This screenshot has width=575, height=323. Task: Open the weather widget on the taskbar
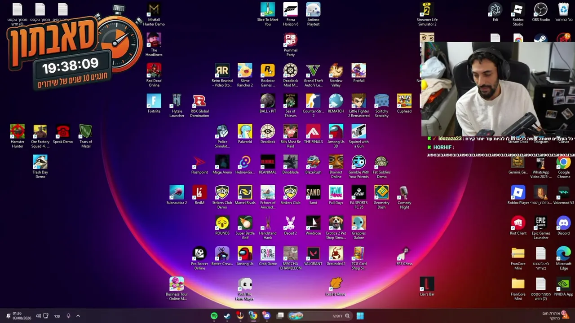[x=556, y=316]
